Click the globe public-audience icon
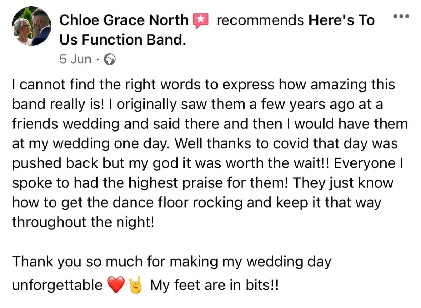 (x=110, y=60)
